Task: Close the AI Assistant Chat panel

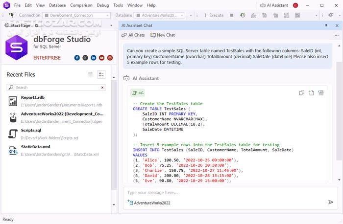Action: 337,25
